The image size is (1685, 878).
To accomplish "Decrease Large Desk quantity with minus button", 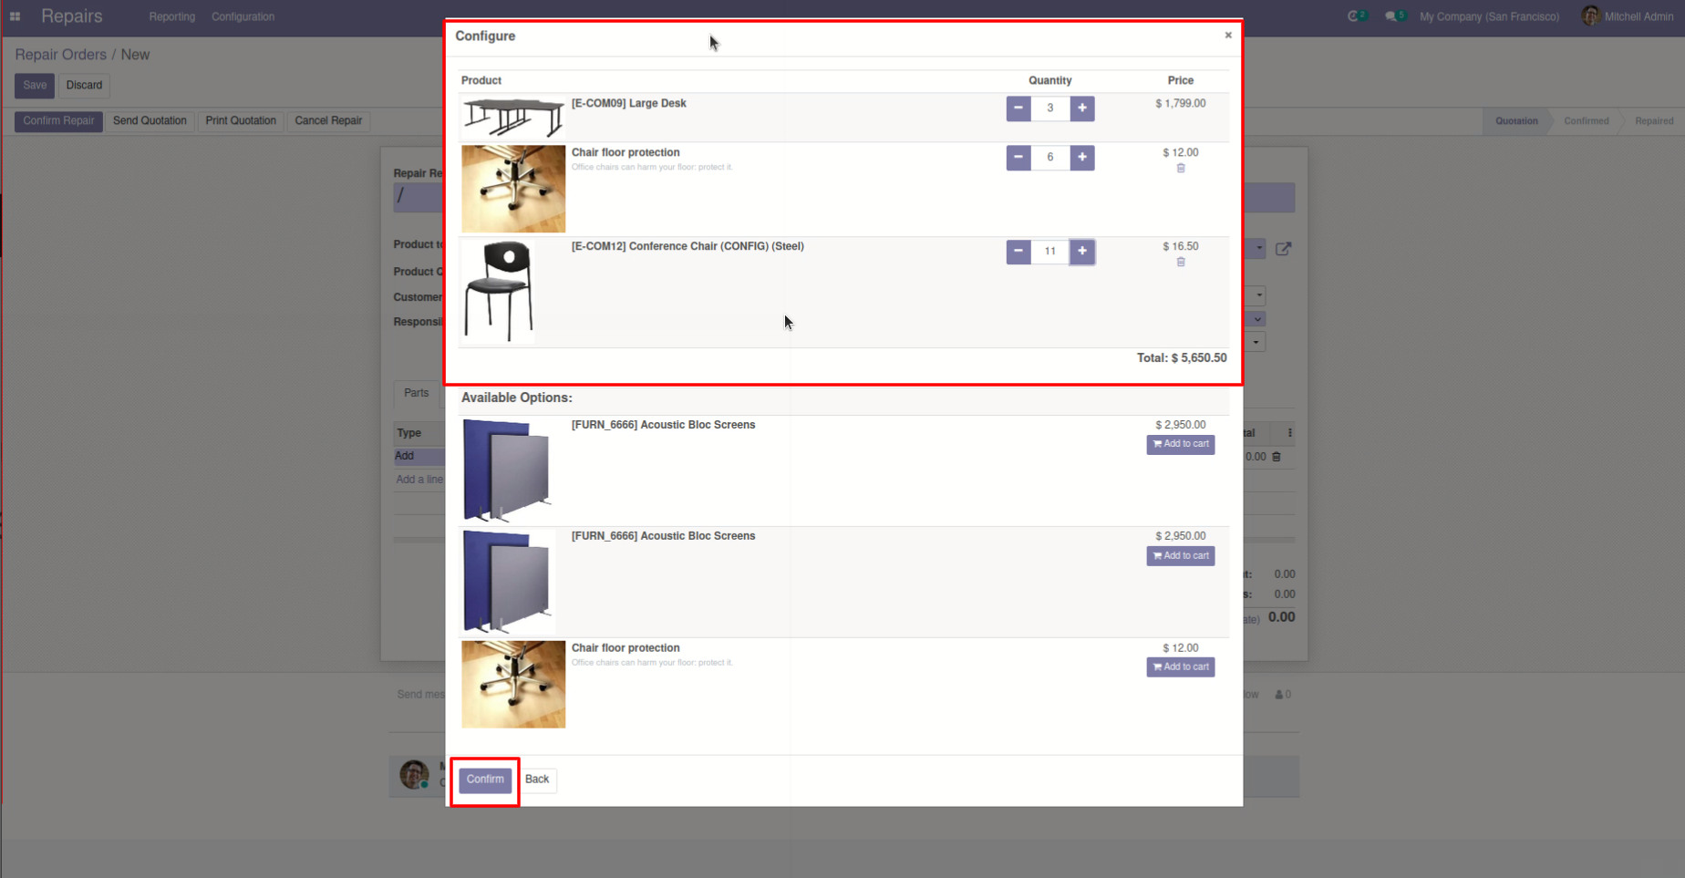I will click(1018, 108).
